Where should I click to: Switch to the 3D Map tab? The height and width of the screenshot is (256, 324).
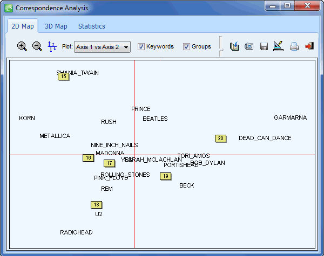tap(56, 26)
